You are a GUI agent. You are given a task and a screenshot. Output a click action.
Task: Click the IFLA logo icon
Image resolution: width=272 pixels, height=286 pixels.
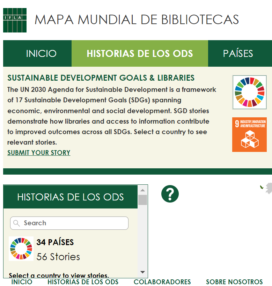tap(15, 20)
